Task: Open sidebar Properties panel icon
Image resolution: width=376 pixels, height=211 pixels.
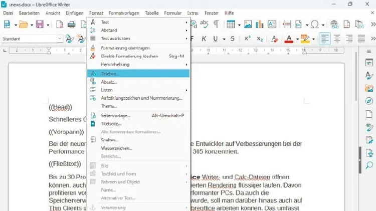Action: tap(369, 62)
